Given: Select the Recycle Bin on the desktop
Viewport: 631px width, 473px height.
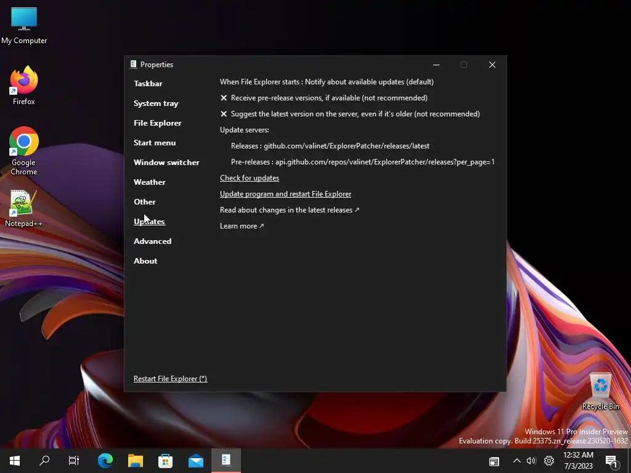Looking at the screenshot, I should coord(600,391).
